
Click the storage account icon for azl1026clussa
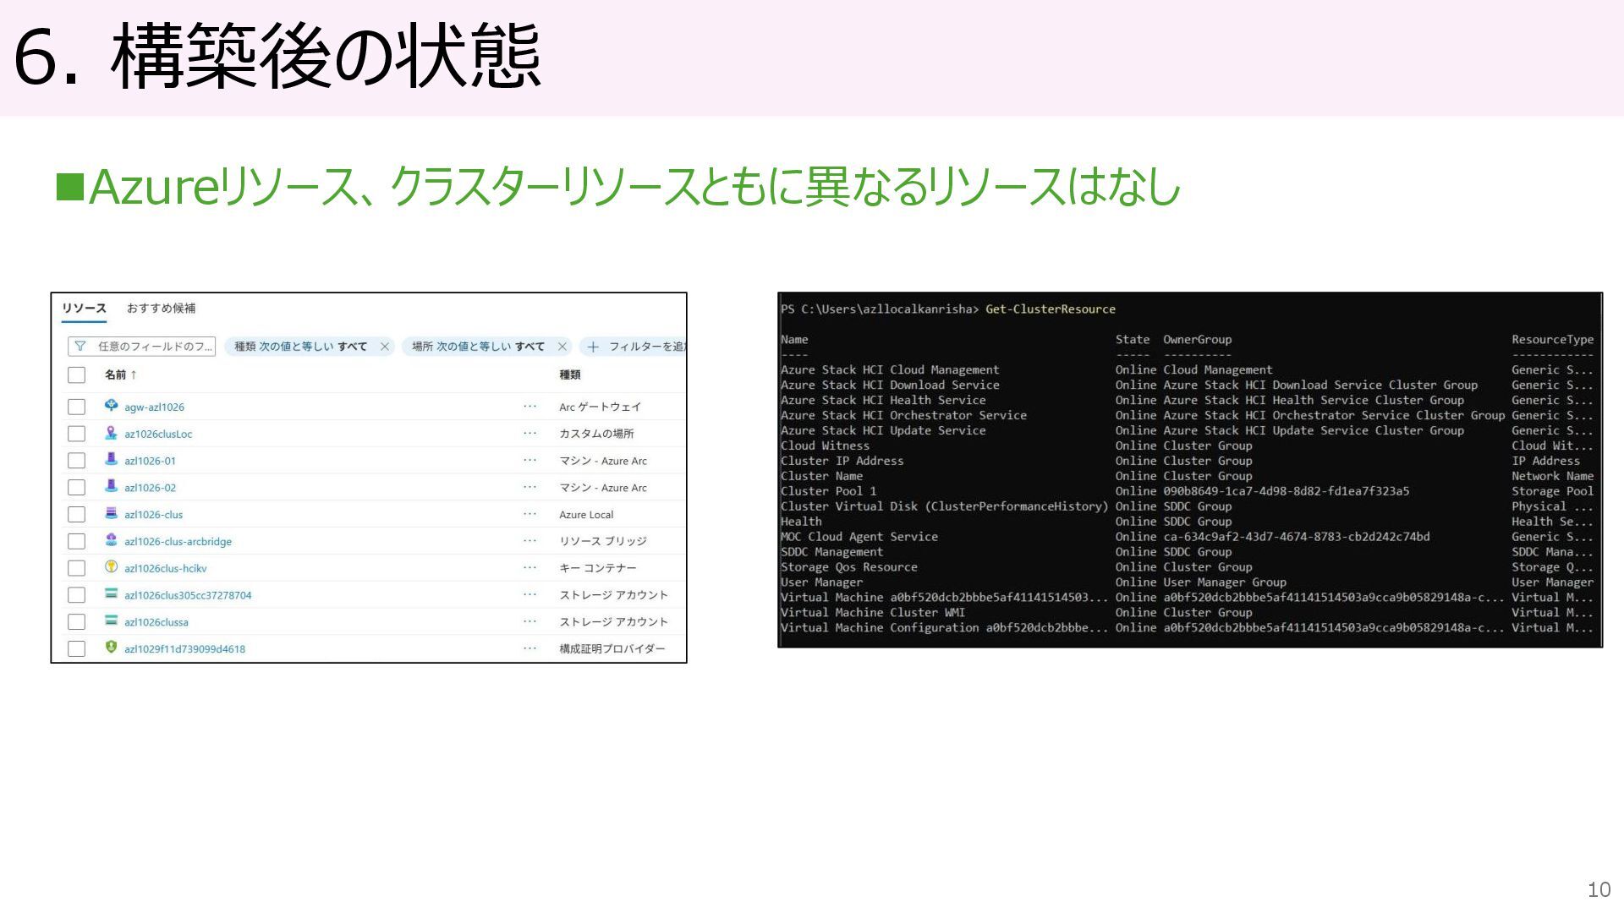pyautogui.click(x=111, y=621)
